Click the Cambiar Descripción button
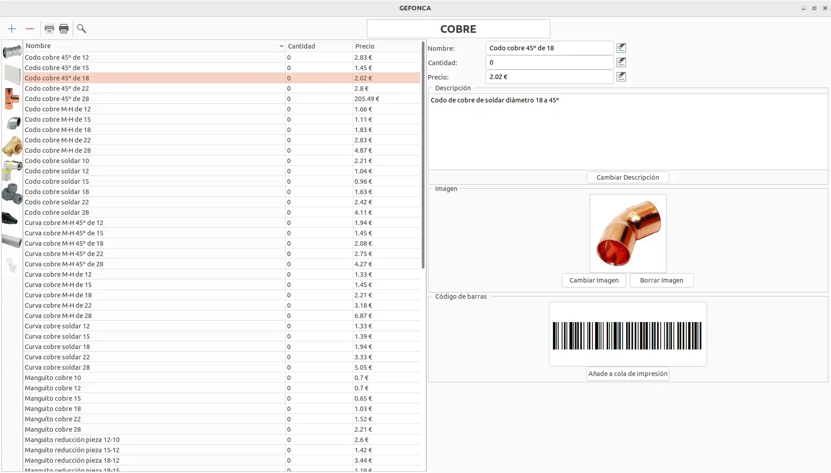 (628, 177)
